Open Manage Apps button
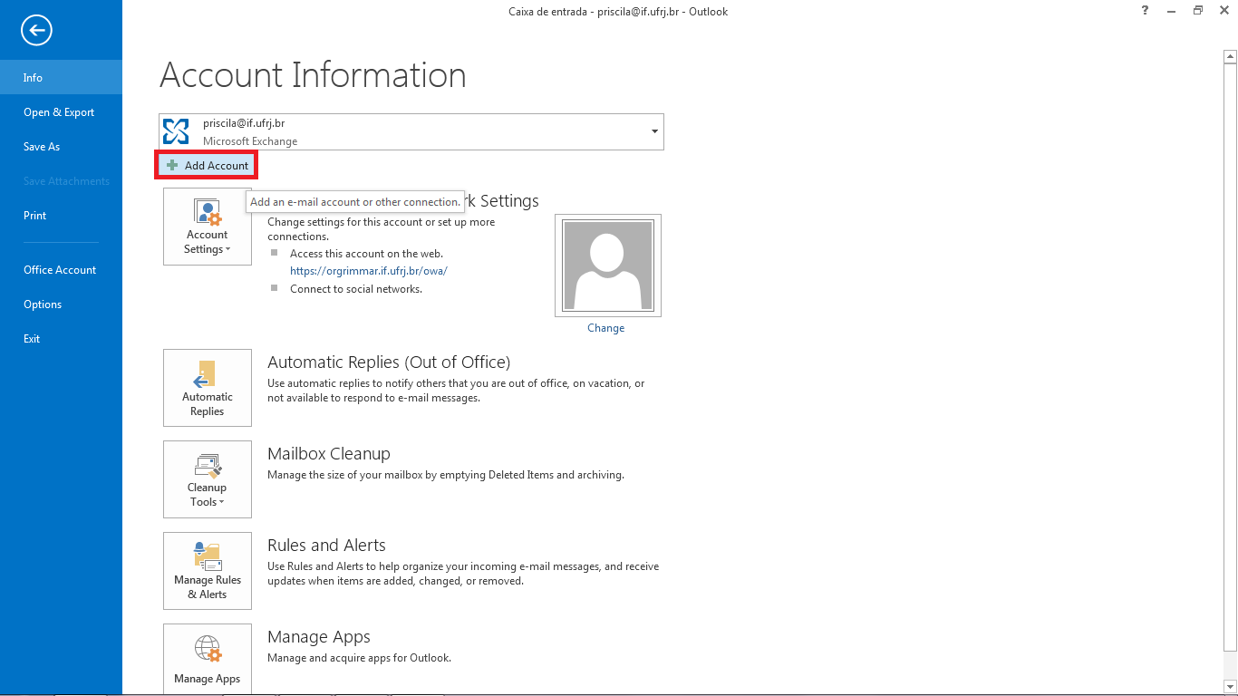Image resolution: width=1238 pixels, height=696 pixels. [x=208, y=659]
